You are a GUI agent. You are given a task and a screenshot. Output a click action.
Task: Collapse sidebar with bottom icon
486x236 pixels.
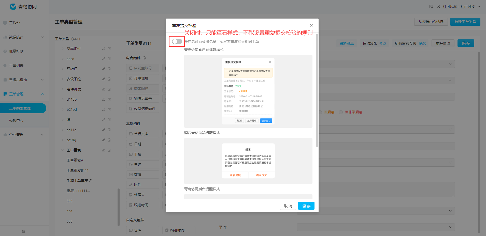tap(23, 231)
